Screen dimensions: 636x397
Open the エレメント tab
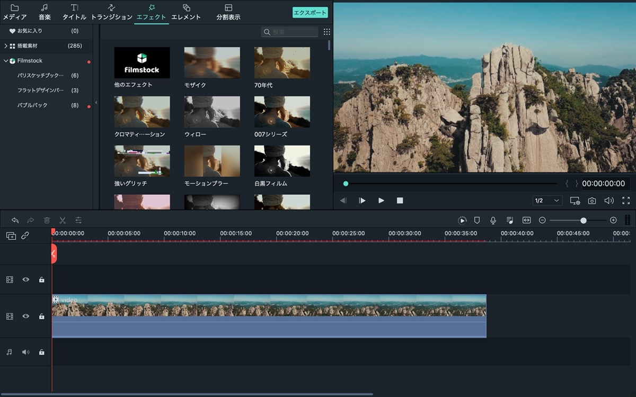coord(186,12)
